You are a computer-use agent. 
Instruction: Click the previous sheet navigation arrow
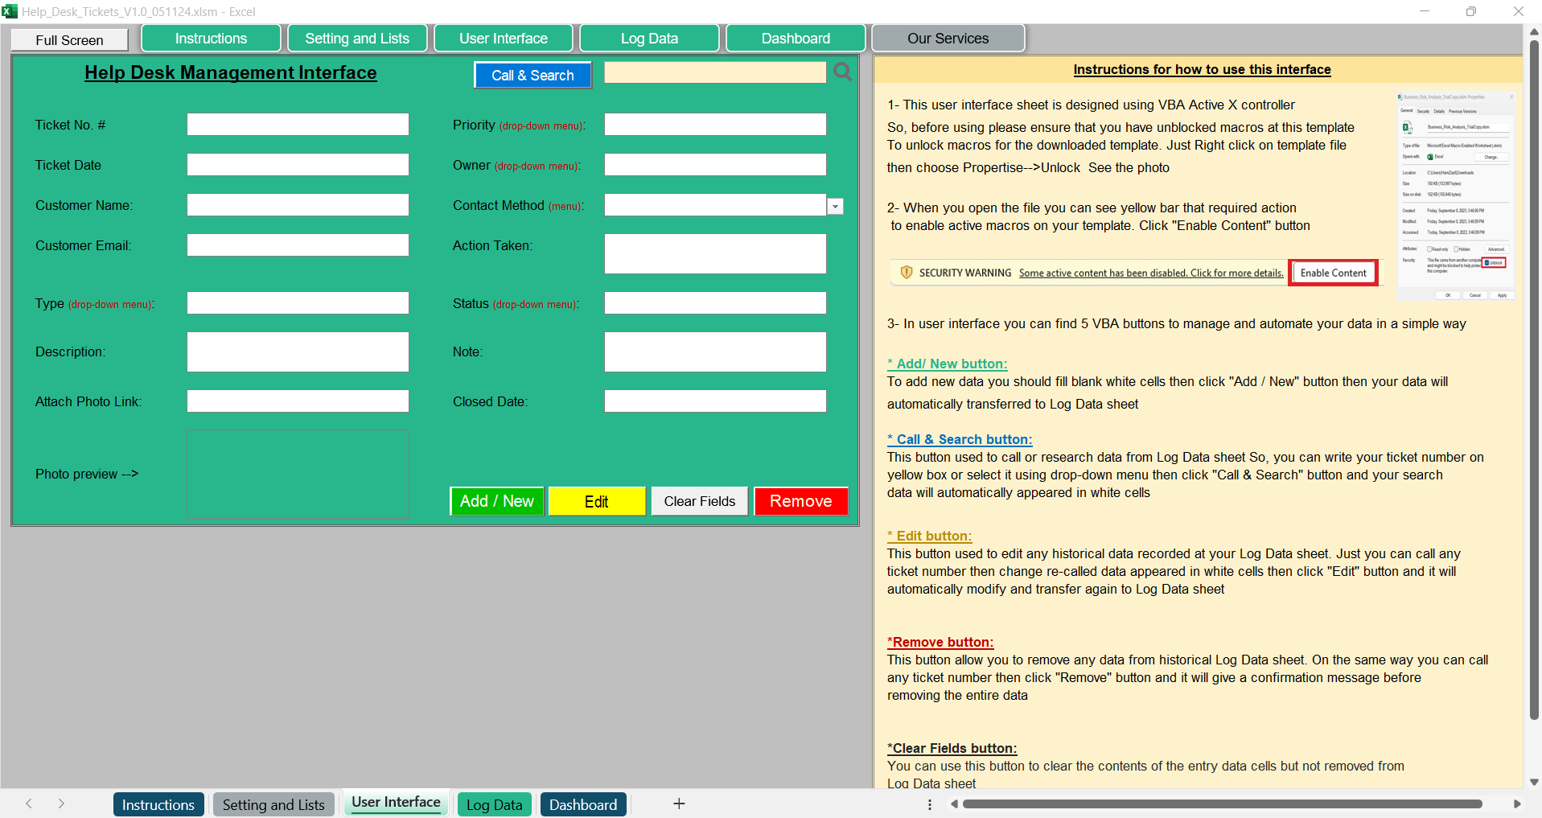coord(29,804)
